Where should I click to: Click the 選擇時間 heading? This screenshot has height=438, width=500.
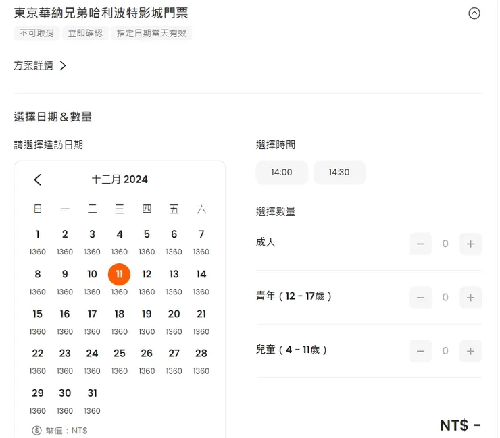coord(276,145)
